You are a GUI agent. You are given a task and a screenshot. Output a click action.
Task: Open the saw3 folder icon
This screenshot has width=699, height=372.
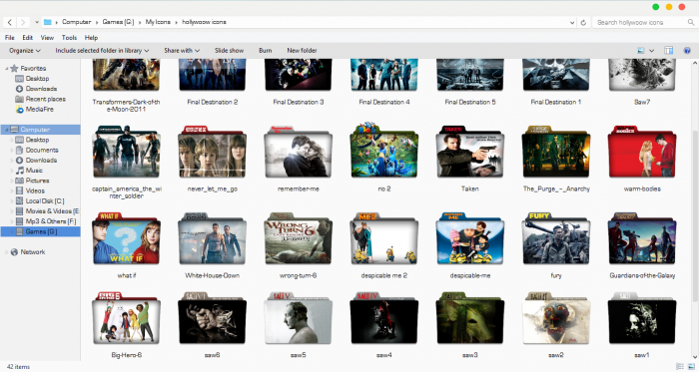tap(470, 318)
